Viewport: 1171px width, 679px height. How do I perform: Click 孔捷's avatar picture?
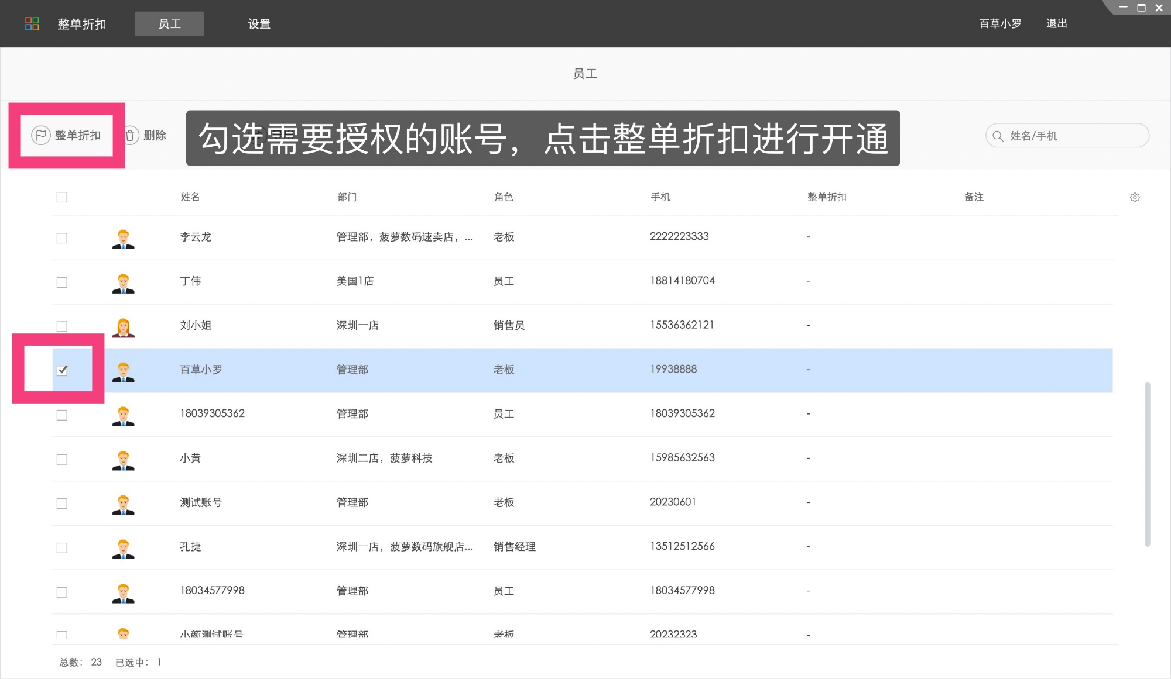pos(123,547)
